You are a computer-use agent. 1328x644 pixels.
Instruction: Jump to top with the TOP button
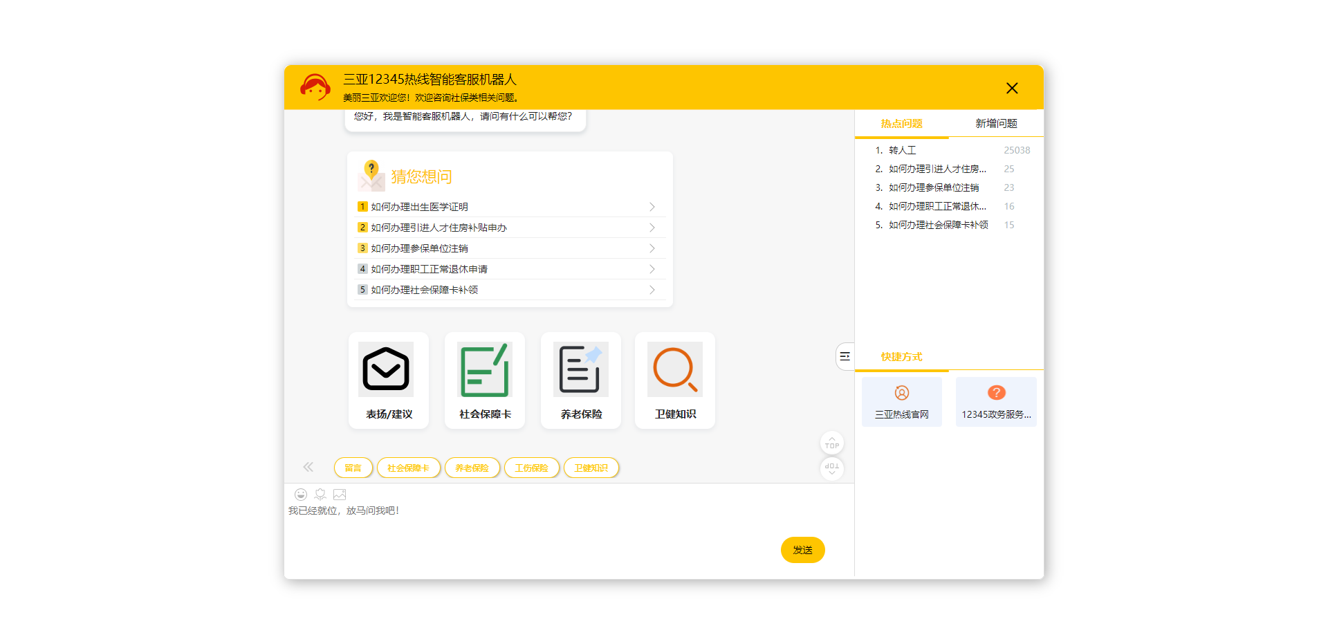(832, 443)
